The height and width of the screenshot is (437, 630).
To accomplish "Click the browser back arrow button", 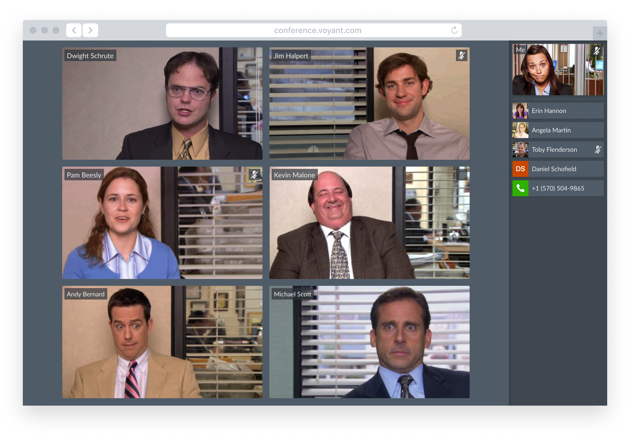I will 74,30.
